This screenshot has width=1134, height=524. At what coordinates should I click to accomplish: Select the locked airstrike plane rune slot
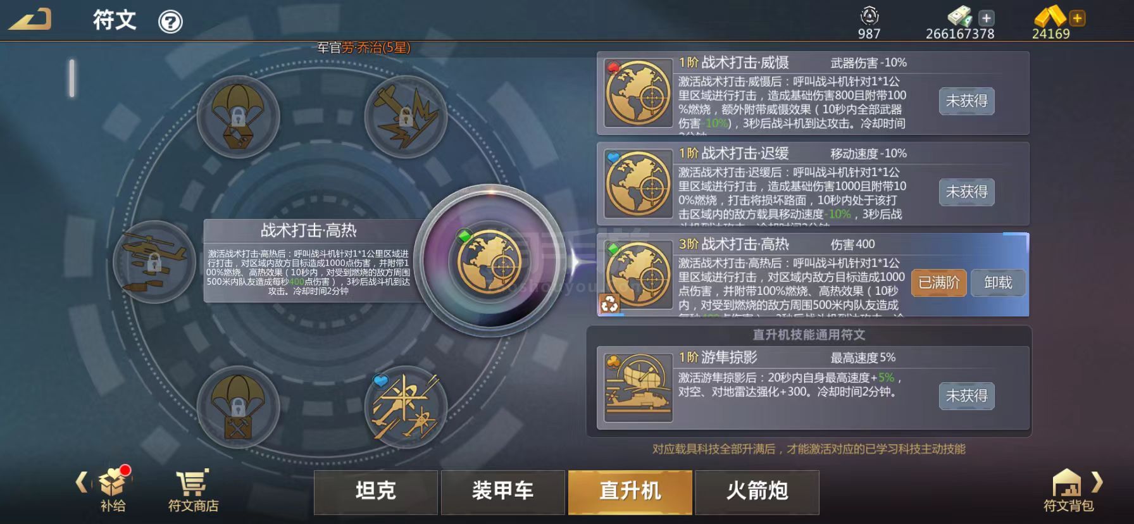point(406,117)
